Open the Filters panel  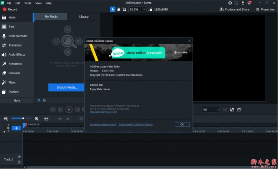(17, 83)
